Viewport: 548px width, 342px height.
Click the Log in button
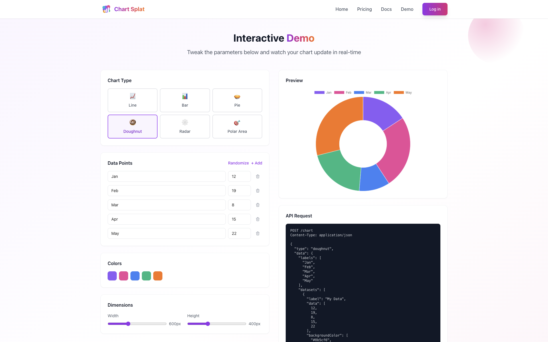(x=435, y=9)
